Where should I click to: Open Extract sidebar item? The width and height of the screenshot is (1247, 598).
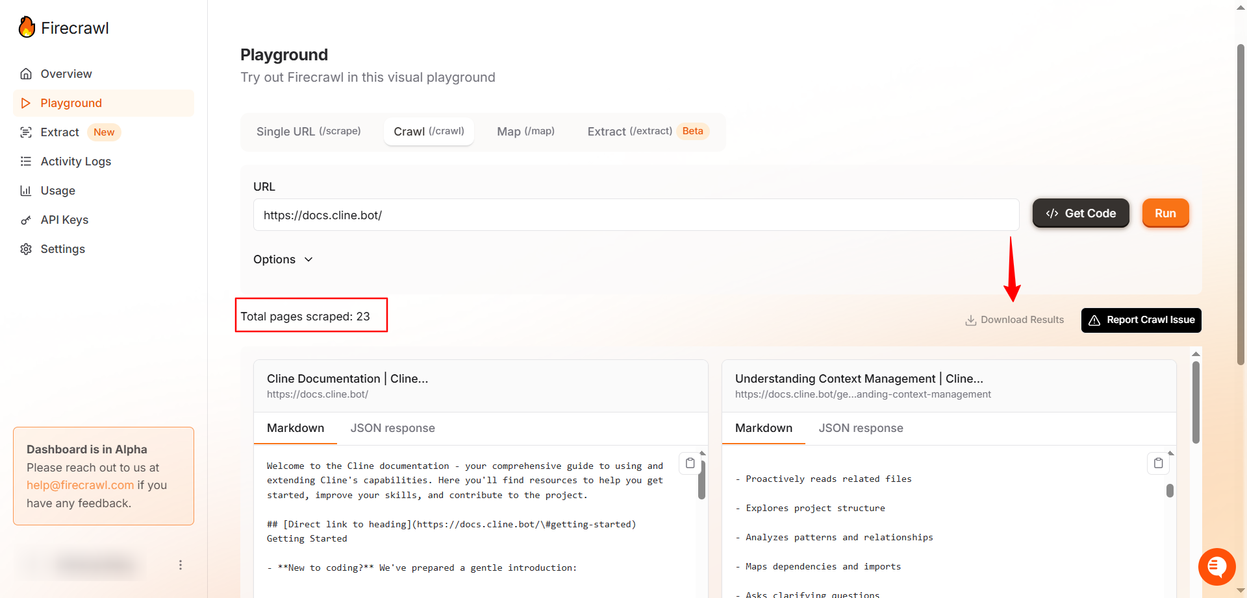coord(103,132)
